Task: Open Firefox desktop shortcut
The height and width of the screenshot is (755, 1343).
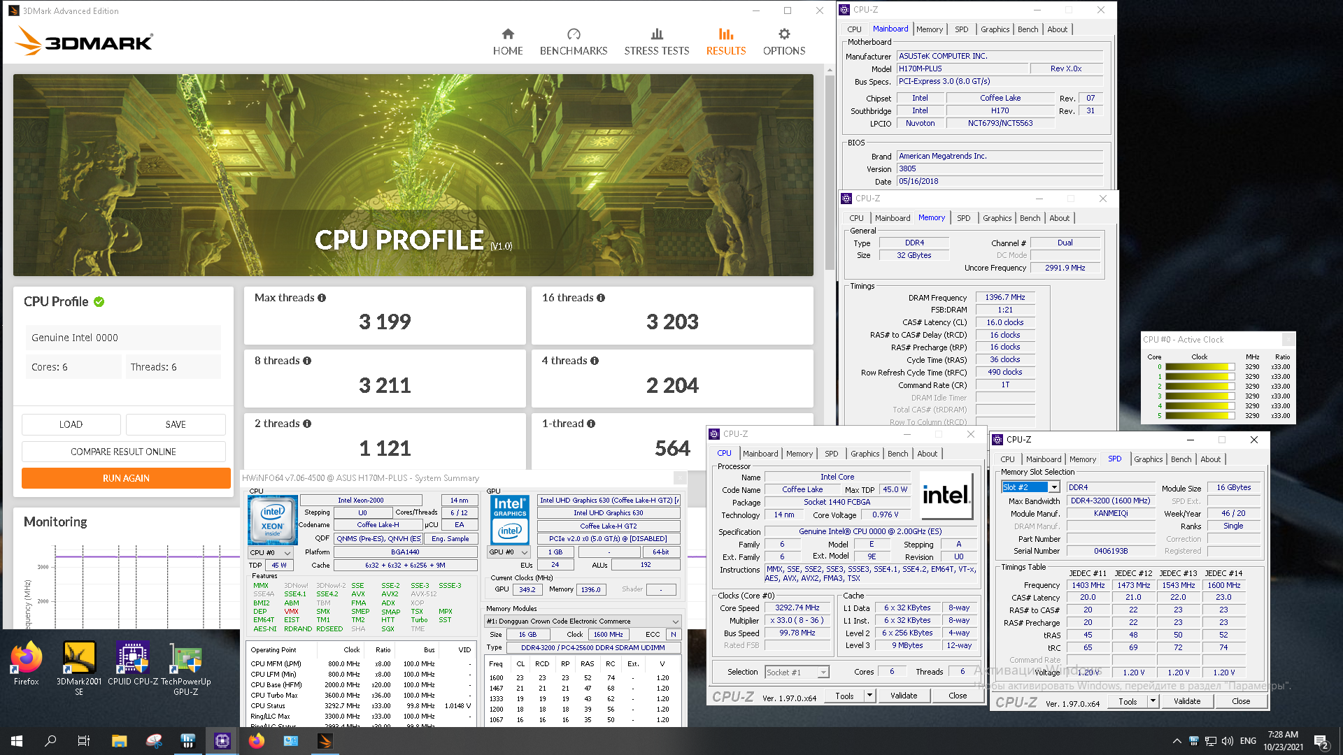Action: pos(26,663)
